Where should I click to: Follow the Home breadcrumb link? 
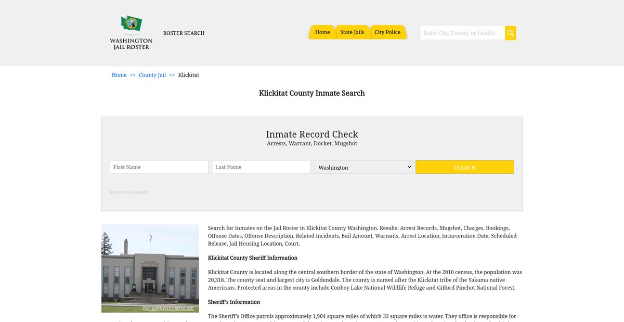[119, 75]
